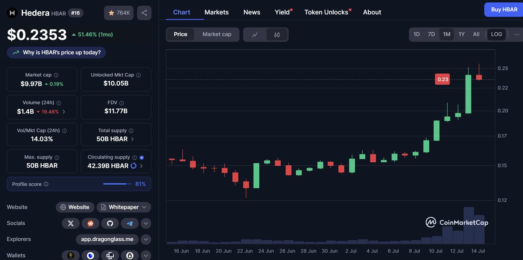Toggle chart to Price view

(x=180, y=34)
